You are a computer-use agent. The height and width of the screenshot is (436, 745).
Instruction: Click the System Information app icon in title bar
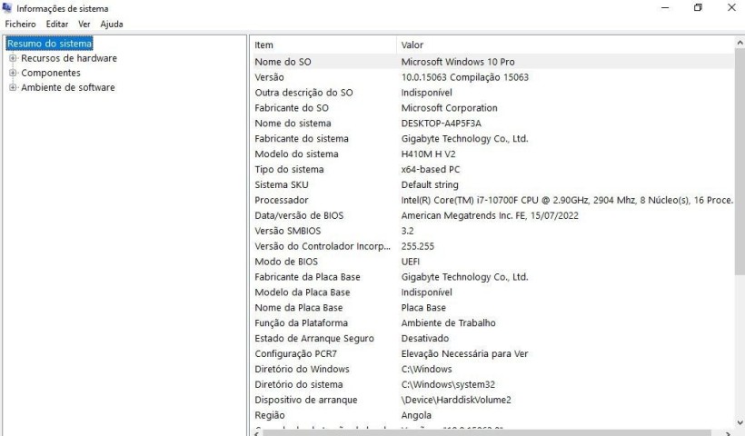[x=6, y=7]
